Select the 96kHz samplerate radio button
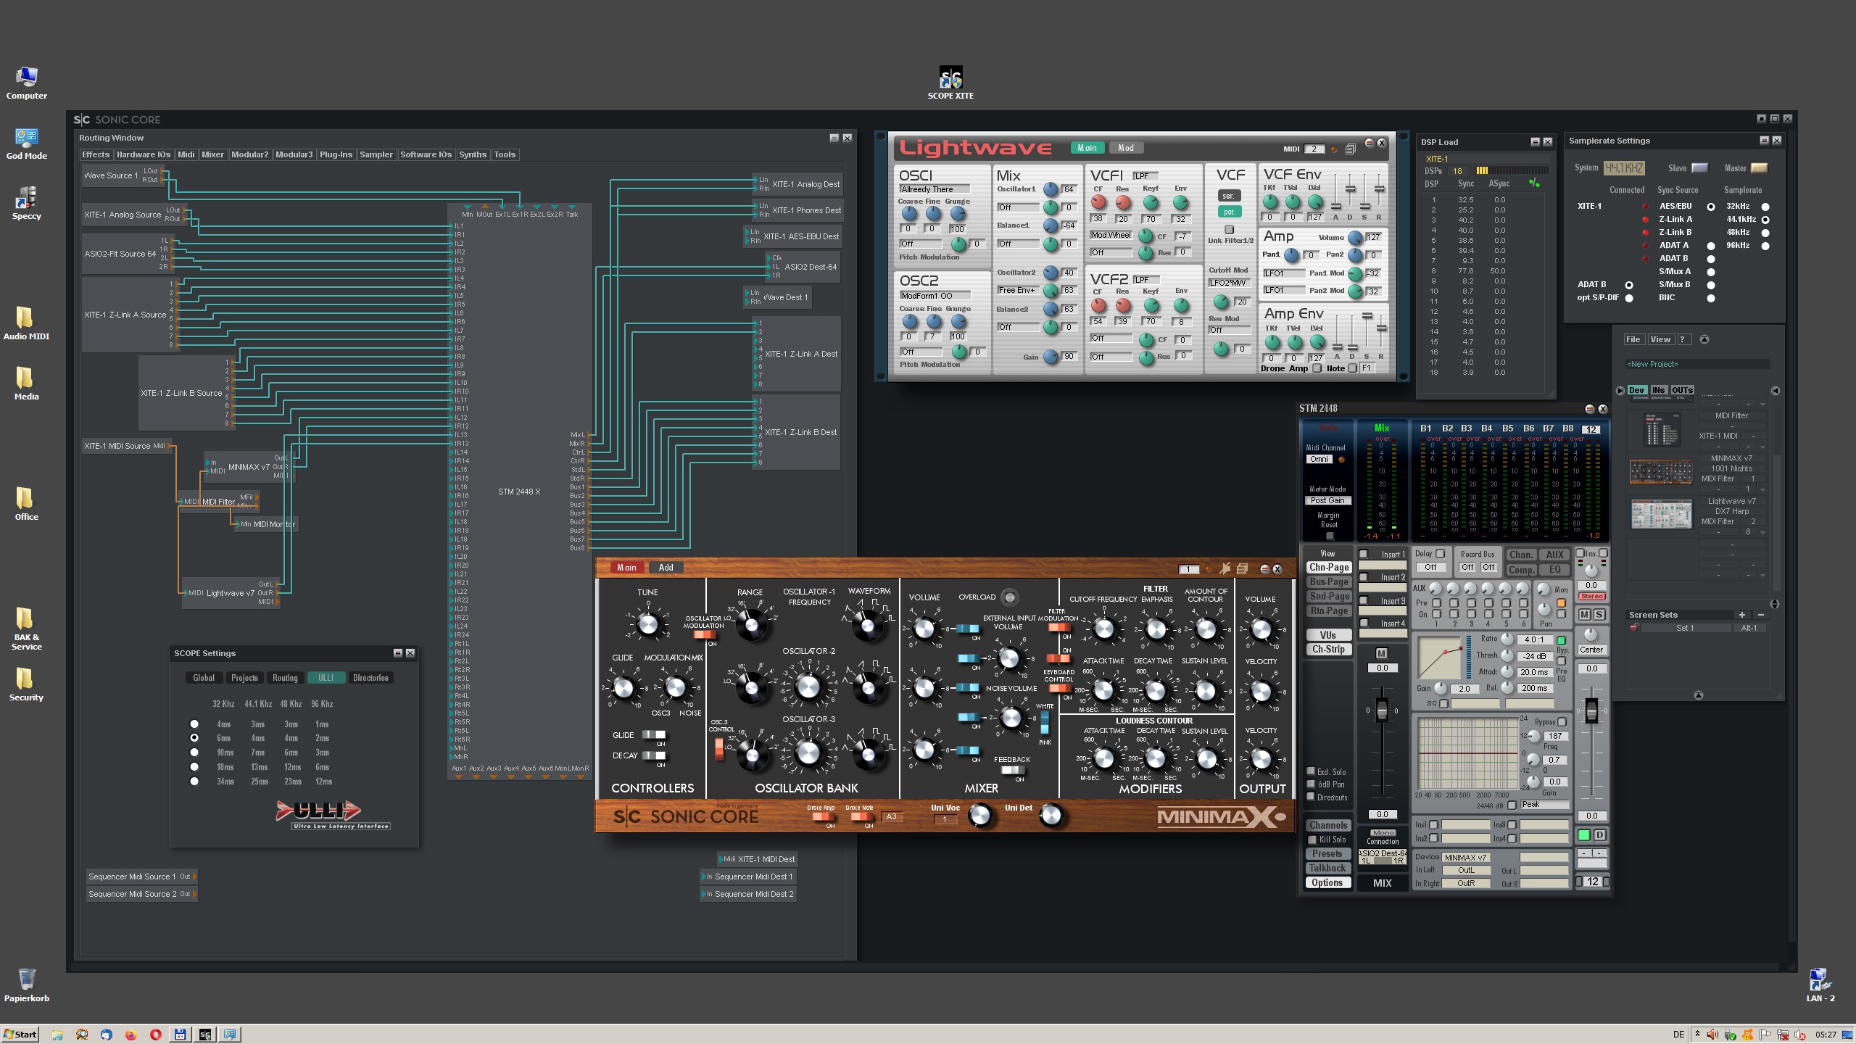This screenshot has height=1044, width=1856. [1766, 245]
